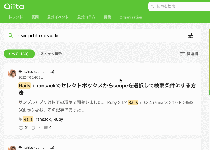Open the トレンド navigation tab
The image size is (210, 150).
[x=16, y=17]
